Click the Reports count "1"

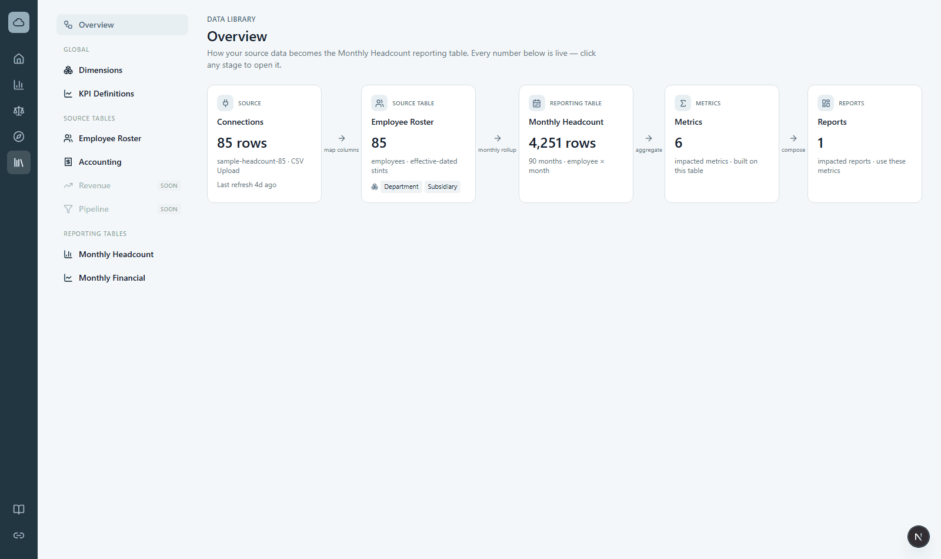click(x=820, y=143)
